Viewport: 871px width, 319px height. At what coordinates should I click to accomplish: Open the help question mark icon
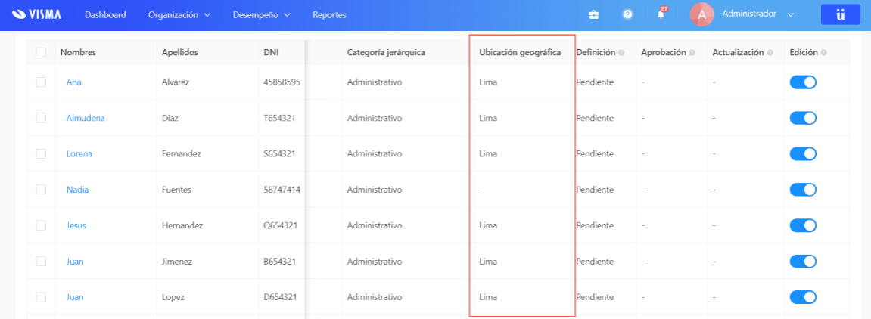[627, 15]
